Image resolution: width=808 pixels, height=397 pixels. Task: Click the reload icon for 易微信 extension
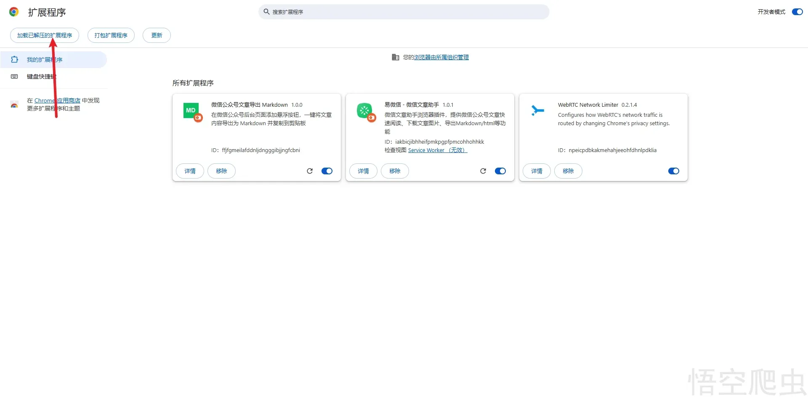click(x=483, y=171)
